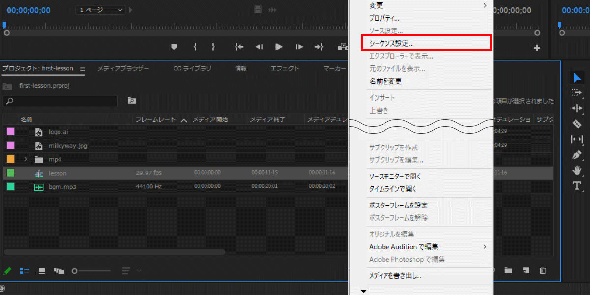Switch to the エフェクト tab
This screenshot has height=295, width=590.
click(285, 69)
